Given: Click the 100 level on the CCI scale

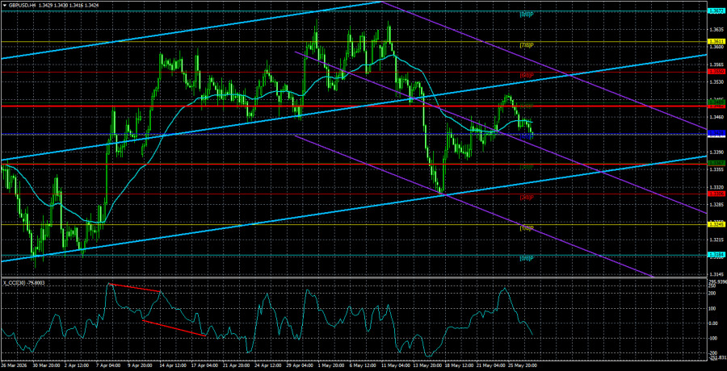Looking at the screenshot, I should click(713, 307).
